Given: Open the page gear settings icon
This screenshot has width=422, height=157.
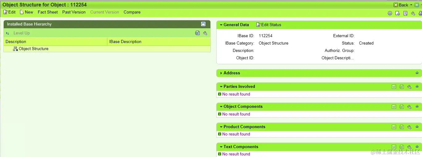Looking at the screenshot, I should pyautogui.click(x=390, y=13).
